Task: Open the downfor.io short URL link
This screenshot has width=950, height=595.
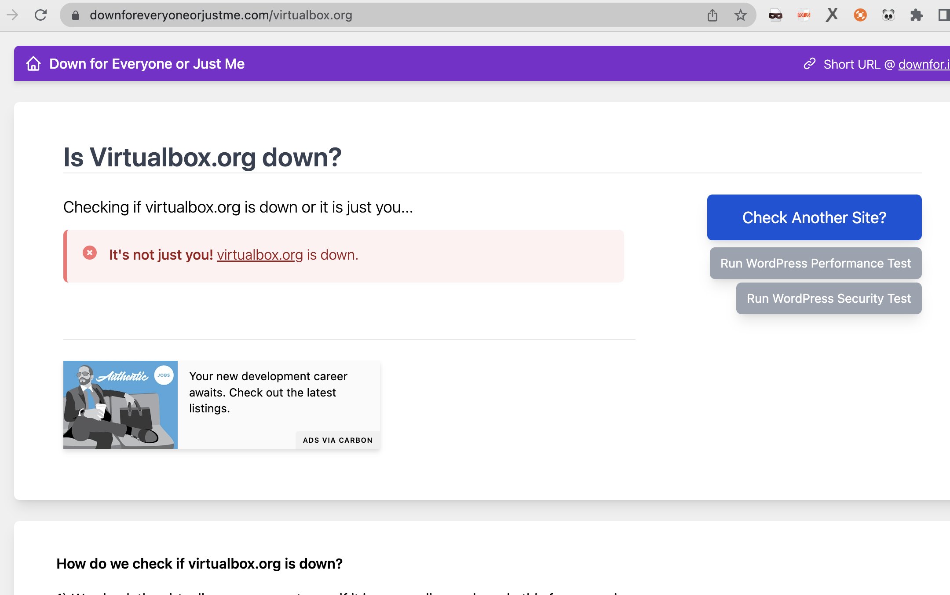Action: click(x=923, y=64)
